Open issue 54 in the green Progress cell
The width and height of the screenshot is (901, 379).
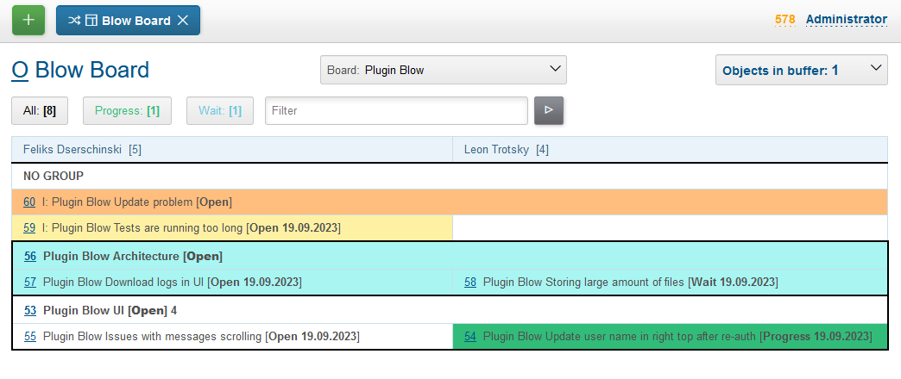tap(470, 336)
